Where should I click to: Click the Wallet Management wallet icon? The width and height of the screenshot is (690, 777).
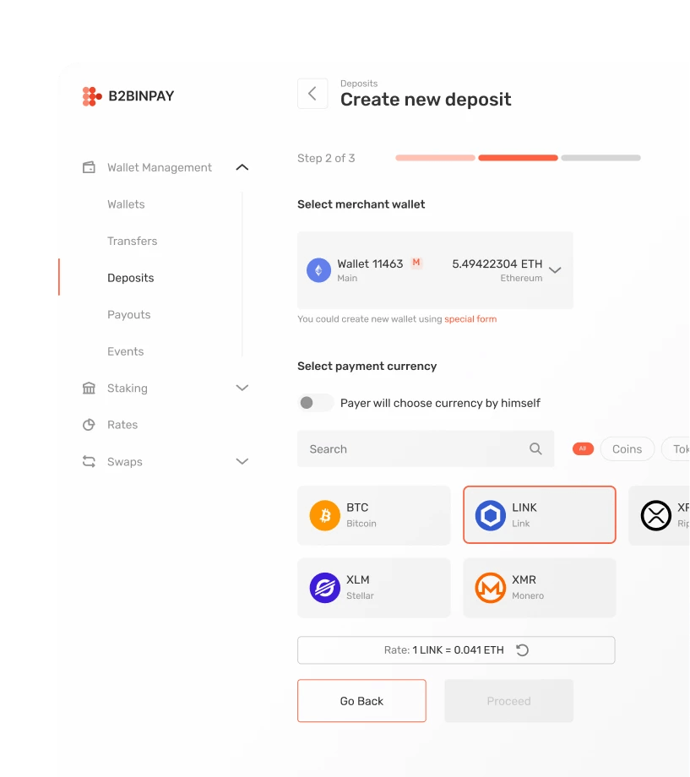[89, 167]
